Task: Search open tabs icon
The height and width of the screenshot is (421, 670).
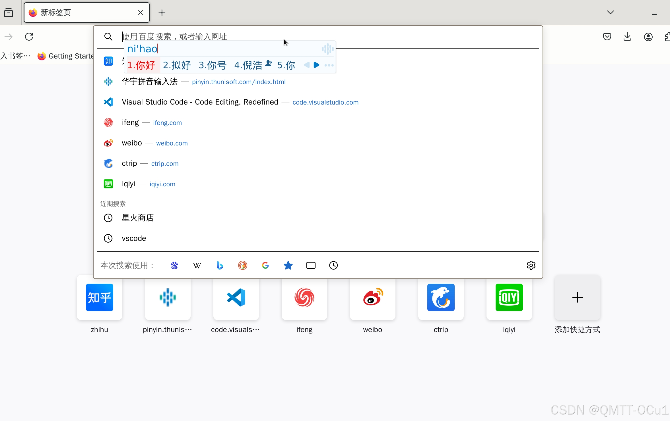Action: point(311,265)
